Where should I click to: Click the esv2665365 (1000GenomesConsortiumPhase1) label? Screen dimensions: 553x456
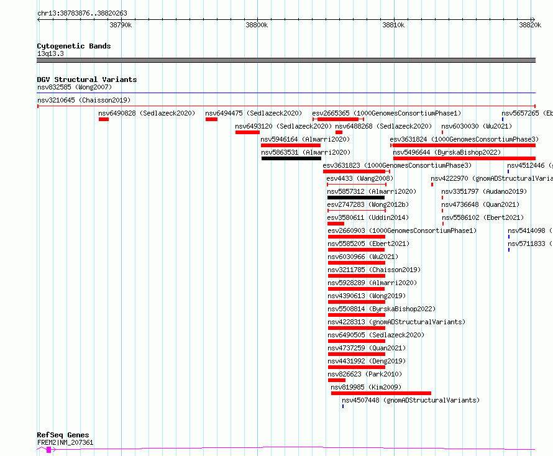(x=386, y=113)
